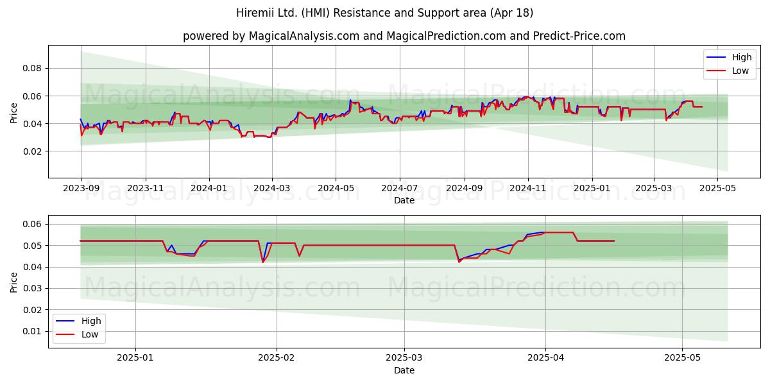
Task: Click the 'Date' axis label under upper chart
Action: coord(404,200)
